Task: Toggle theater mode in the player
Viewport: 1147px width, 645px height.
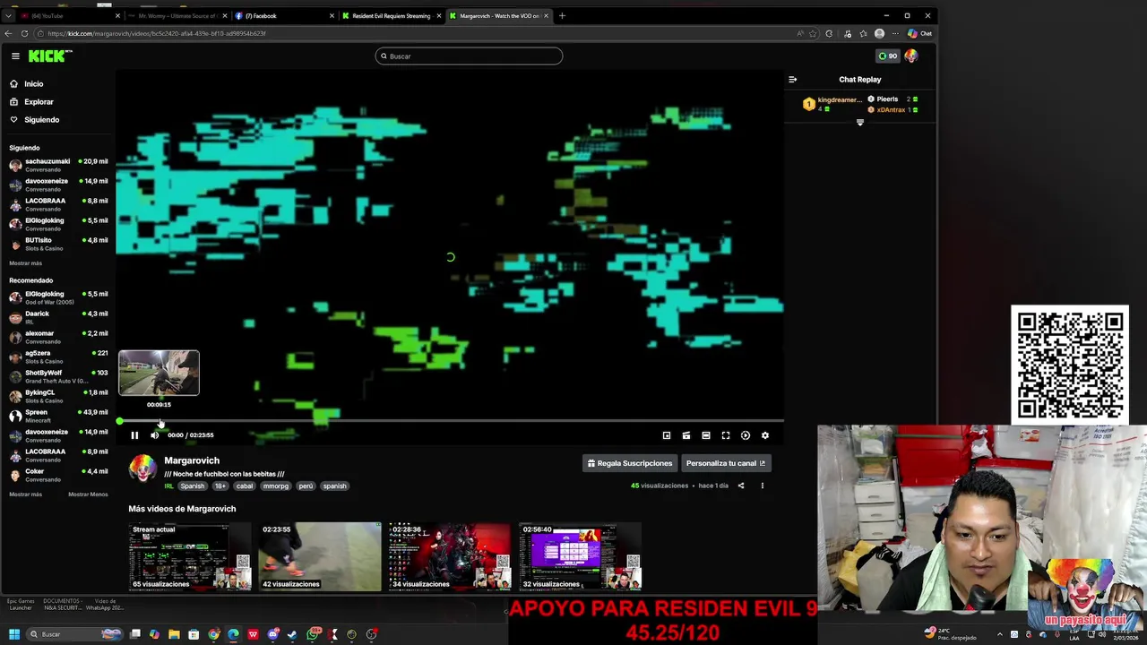Action: tap(706, 435)
